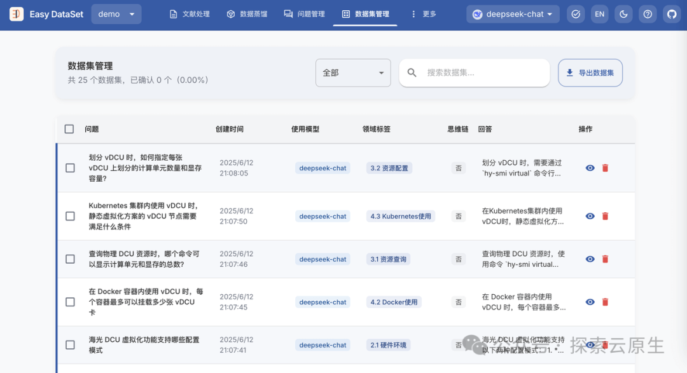Select the 海光 DCU 虚拟化 row checkbox
This screenshot has width=687, height=373.
(x=69, y=344)
